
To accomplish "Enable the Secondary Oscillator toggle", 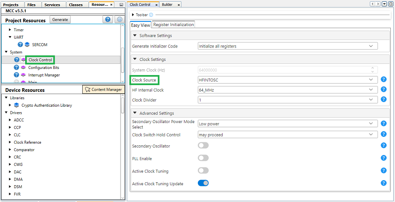I will click(203, 145).
